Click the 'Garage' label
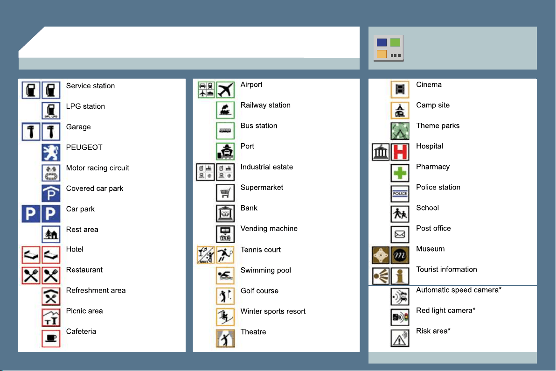Image resolution: width=556 pixels, height=371 pixels. point(78,127)
